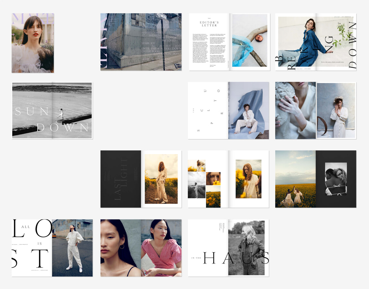Click the woman in white button dress photo
The width and height of the screenshot is (369, 289).
[336, 110]
